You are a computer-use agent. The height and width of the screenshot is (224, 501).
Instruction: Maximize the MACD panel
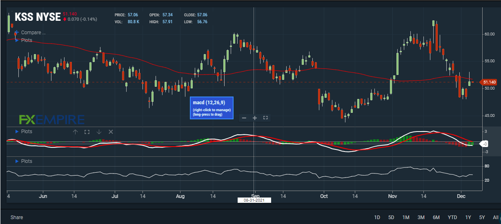[87, 132]
